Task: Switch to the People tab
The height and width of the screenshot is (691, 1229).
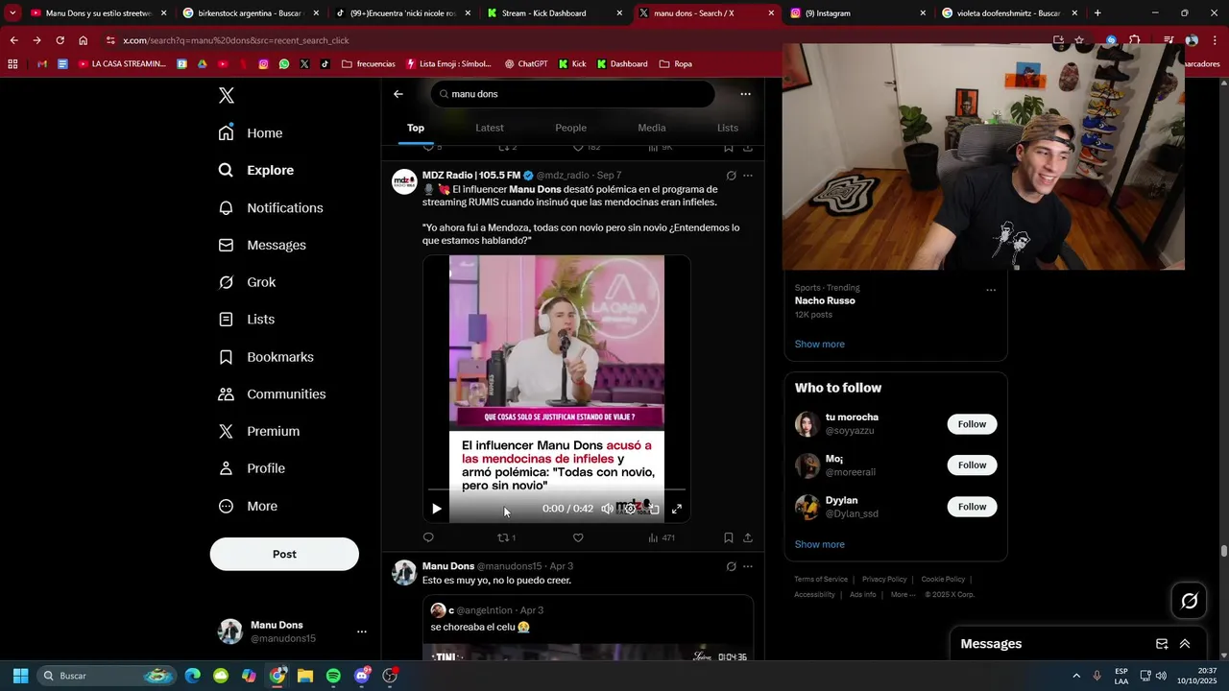Action: click(x=570, y=128)
